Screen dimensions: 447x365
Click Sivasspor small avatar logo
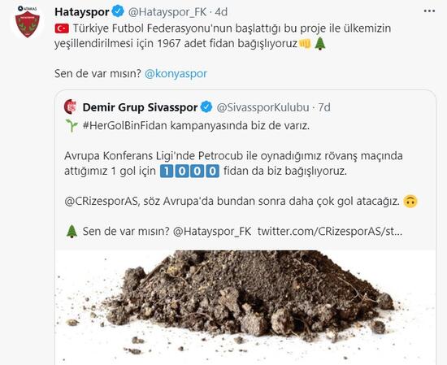pos(71,107)
